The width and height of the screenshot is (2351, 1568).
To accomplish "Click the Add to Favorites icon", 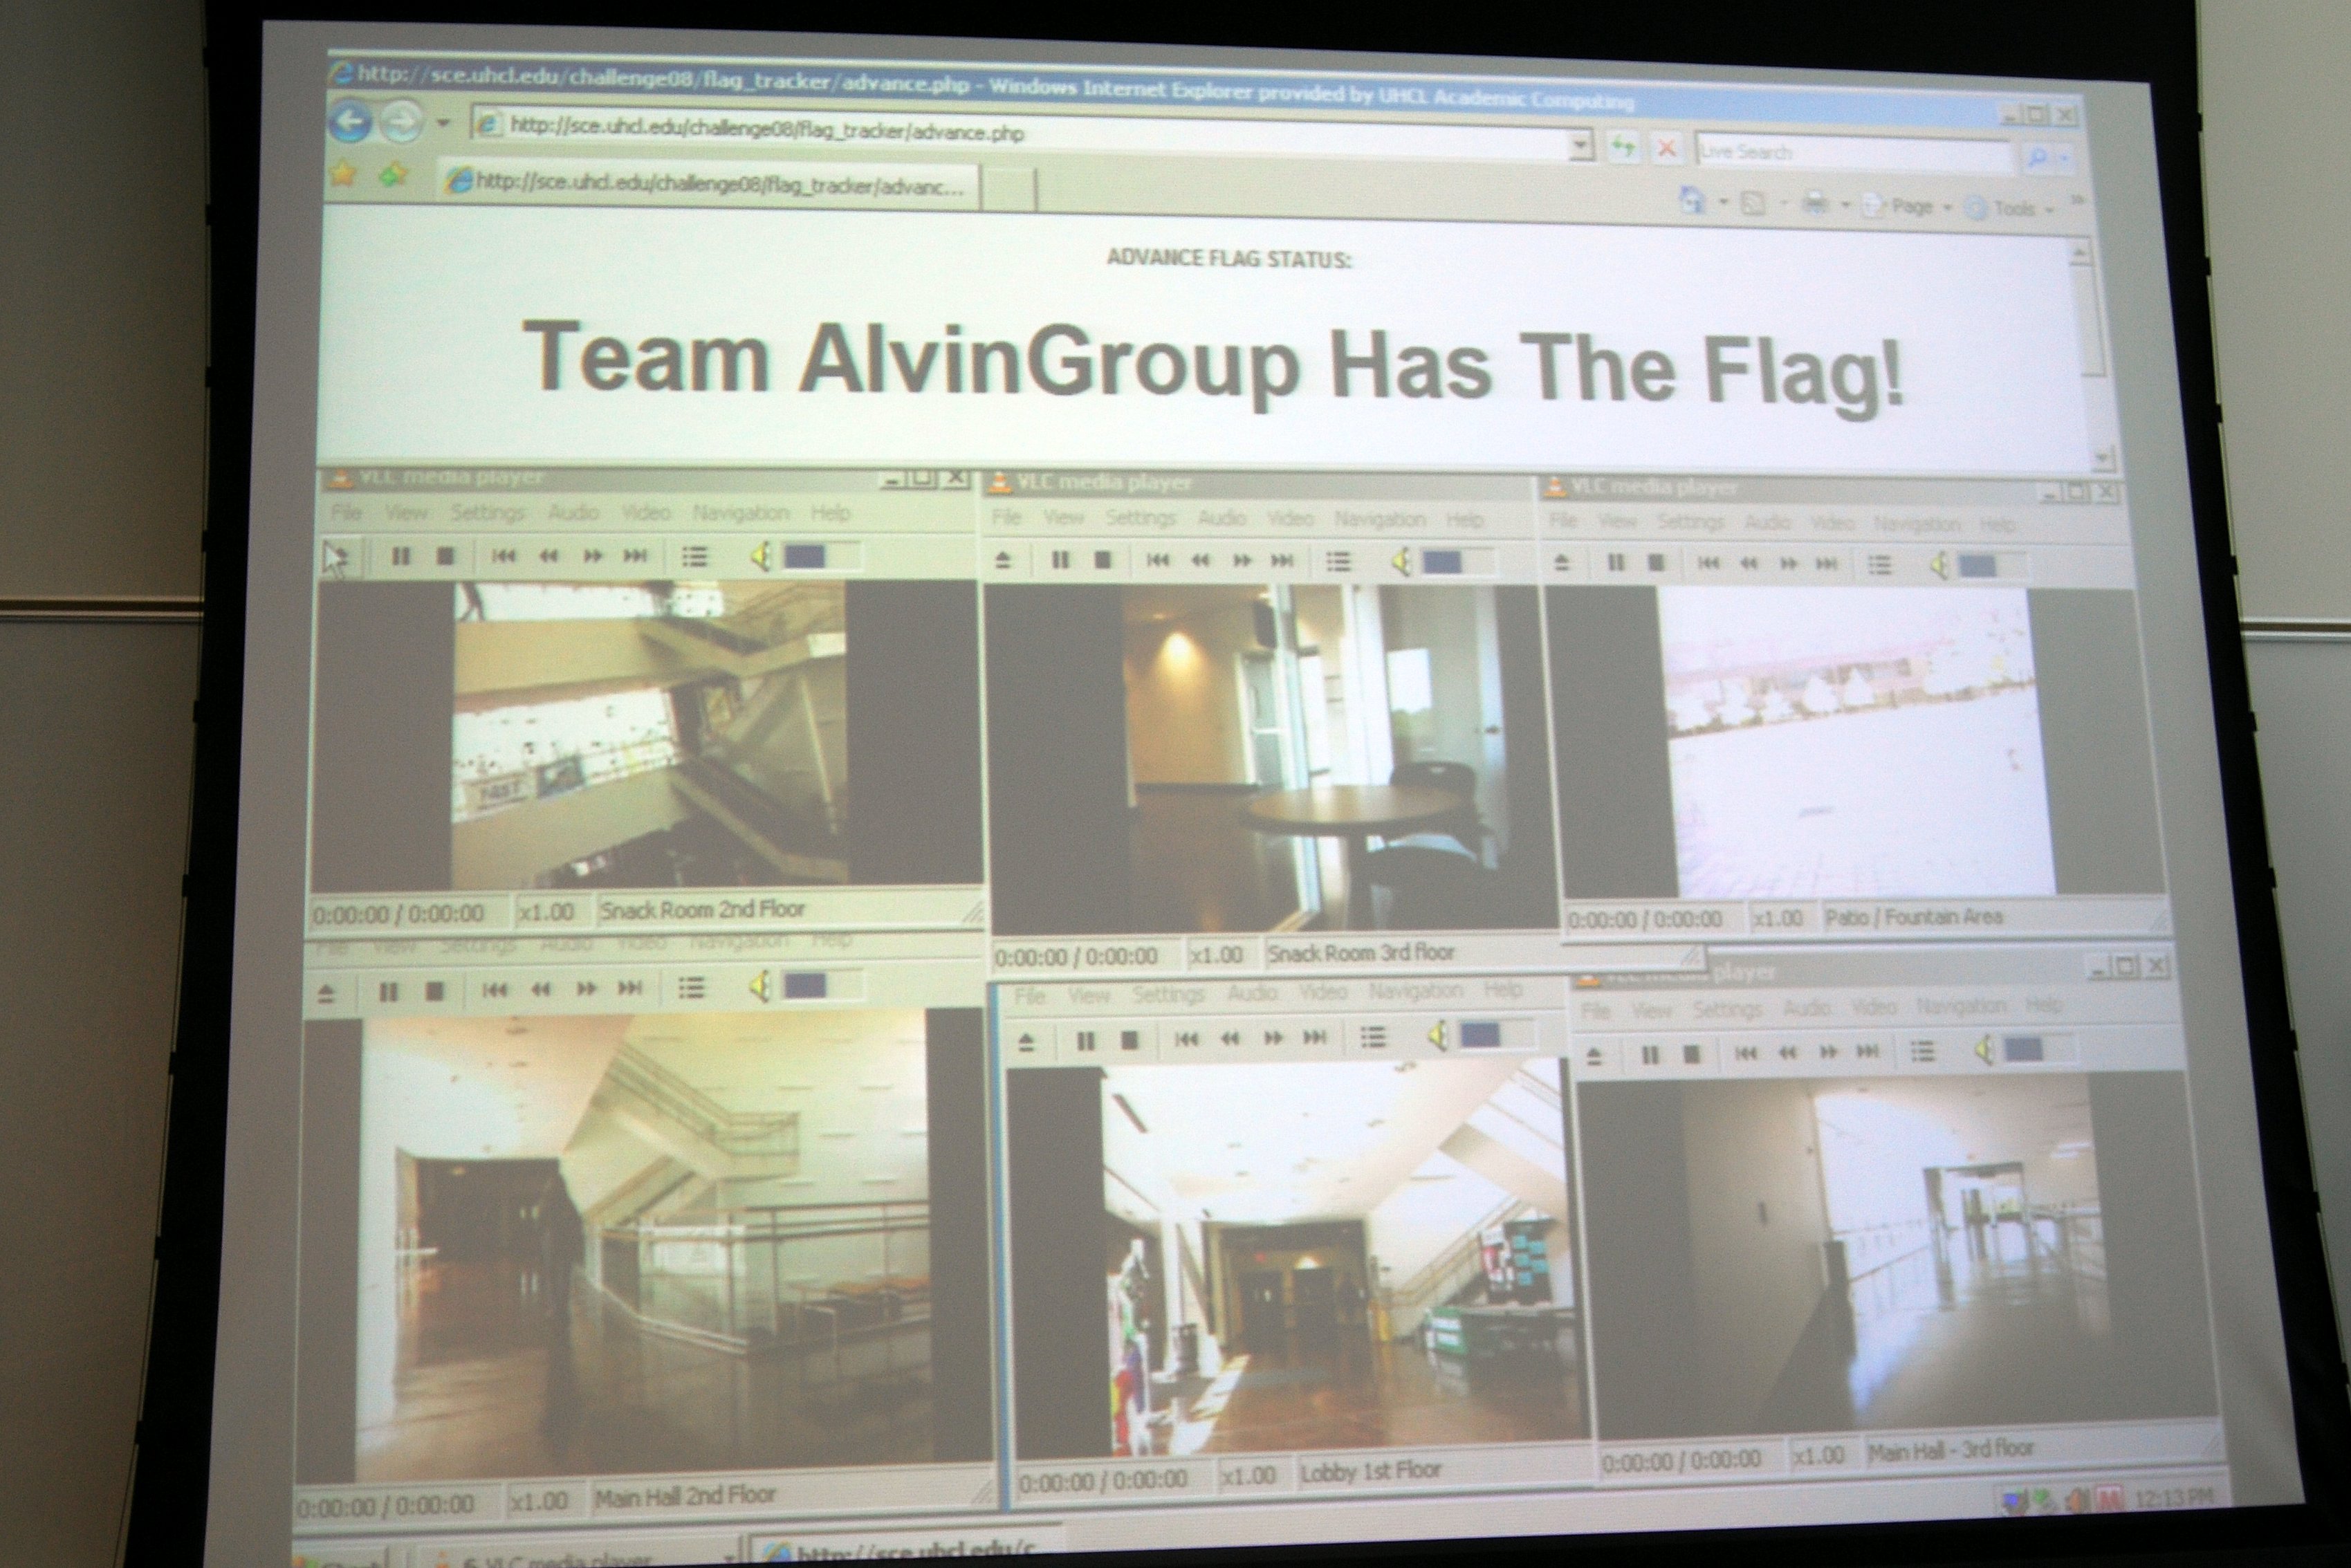I will pyautogui.click(x=393, y=176).
